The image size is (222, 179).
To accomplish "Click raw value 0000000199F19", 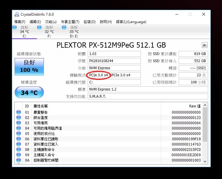I will tap(186, 139).
